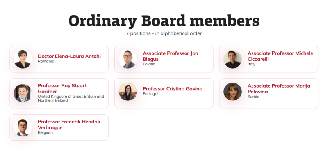This screenshot has width=323, height=148.
Task: Open Associate Professor Jan Biegus's name link
Action: (x=170, y=56)
